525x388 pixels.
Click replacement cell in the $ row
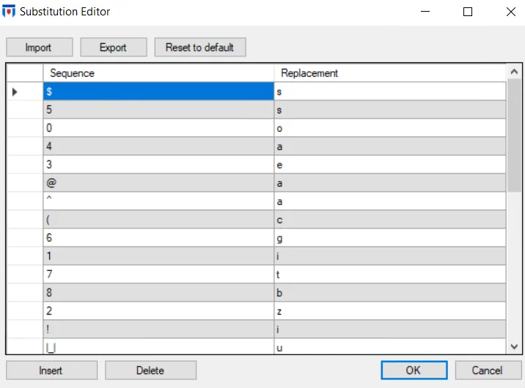pos(390,92)
